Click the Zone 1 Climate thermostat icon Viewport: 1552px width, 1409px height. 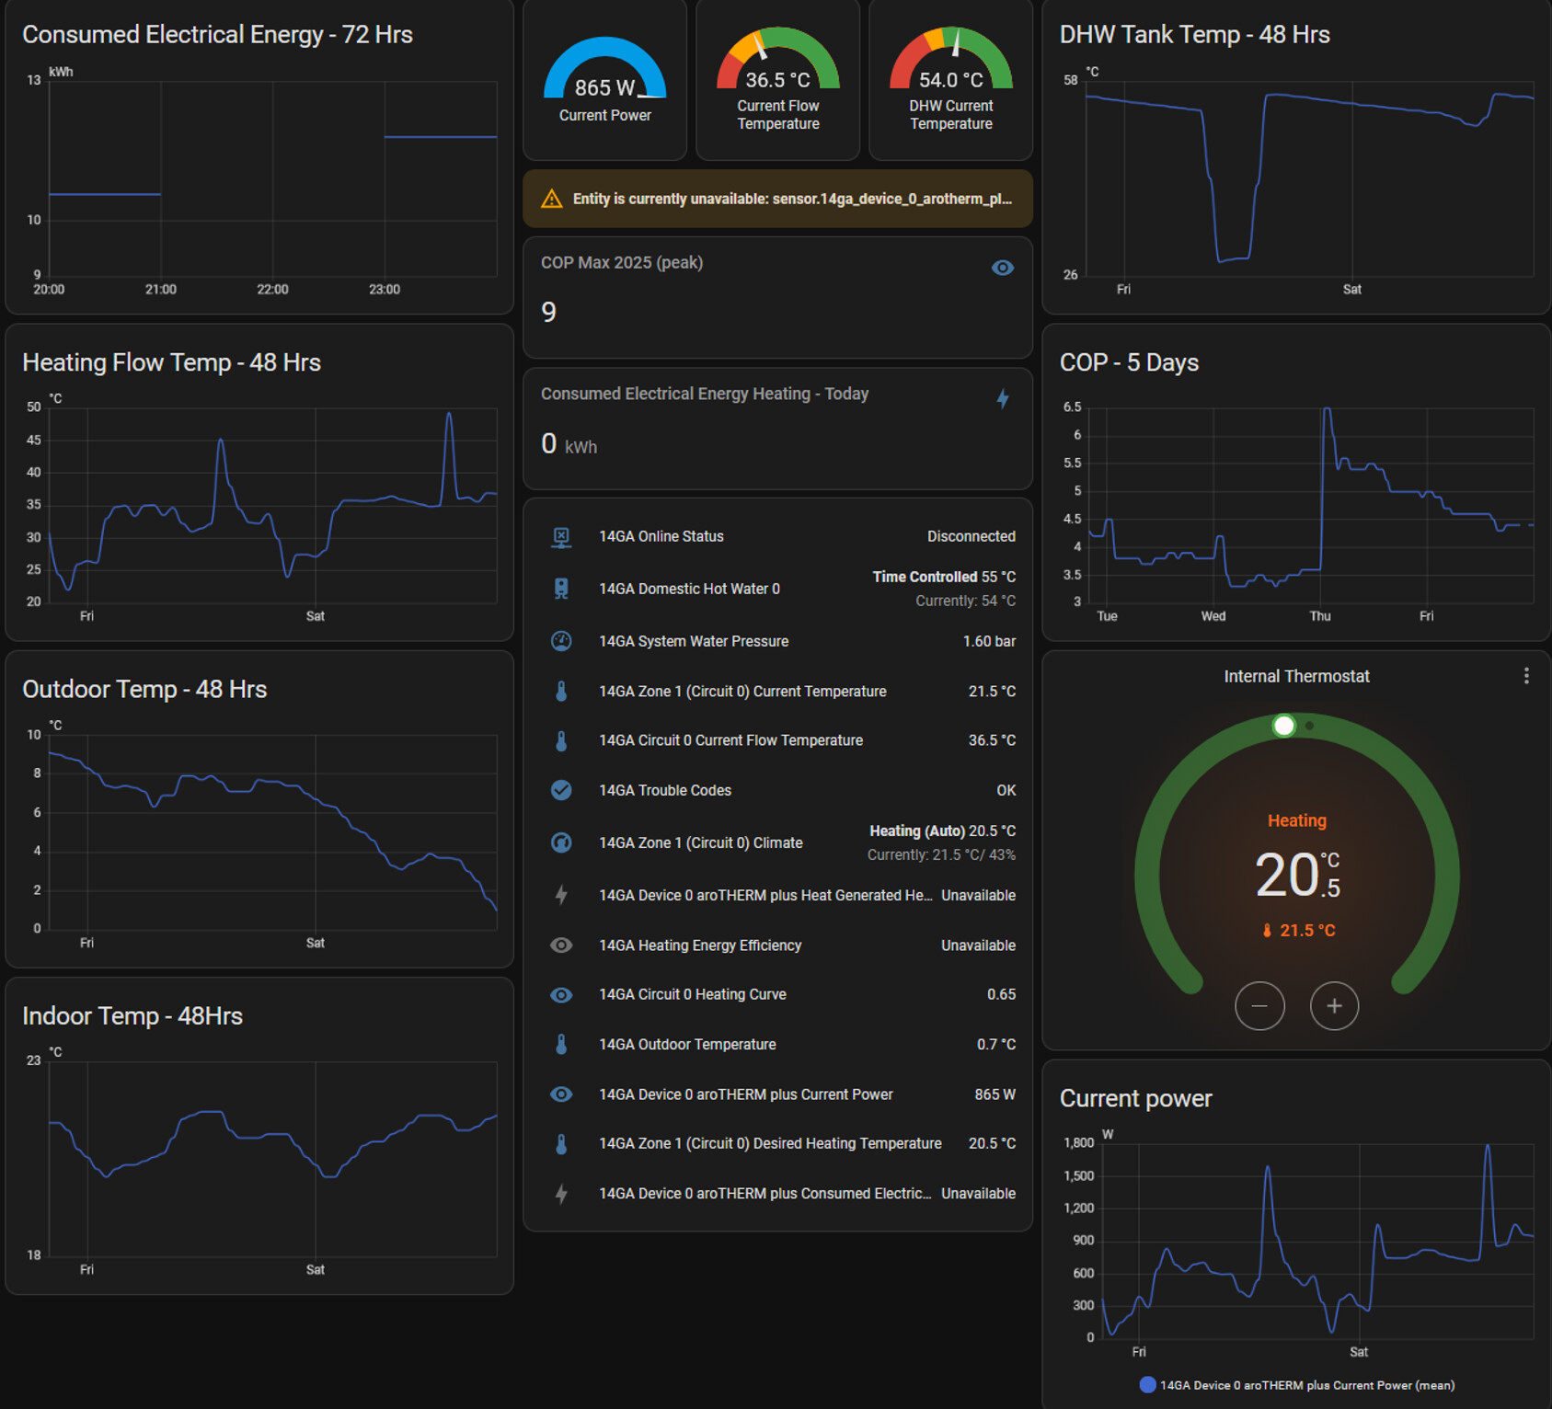click(561, 842)
